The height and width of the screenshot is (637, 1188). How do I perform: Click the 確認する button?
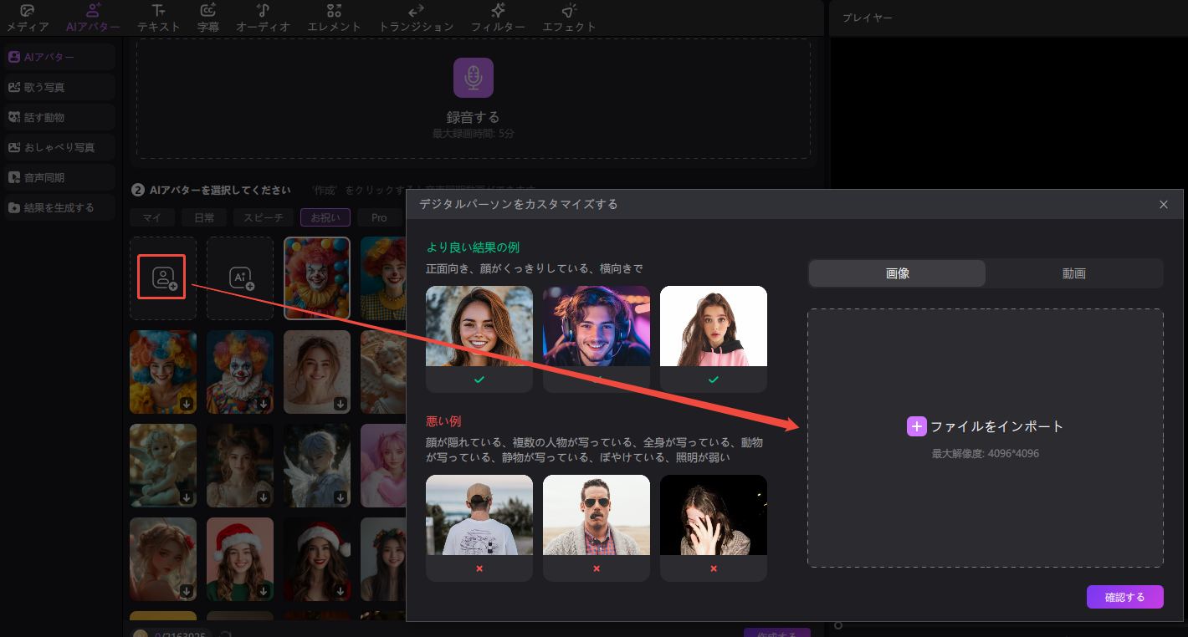click(x=1125, y=597)
